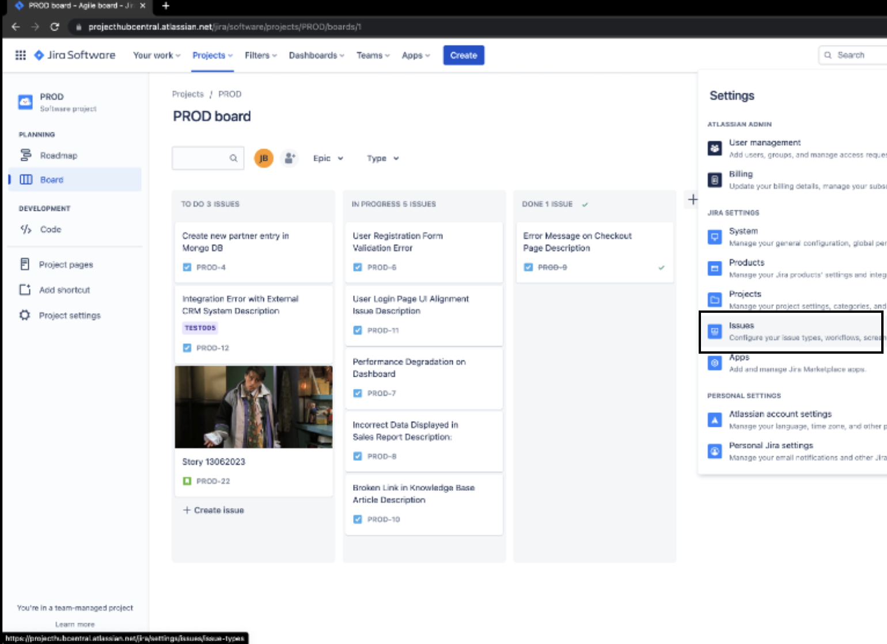Image resolution: width=887 pixels, height=644 pixels.
Task: Open card User Registration Form Validation Error
Action: click(x=424, y=252)
